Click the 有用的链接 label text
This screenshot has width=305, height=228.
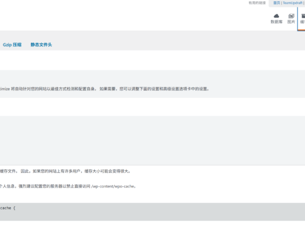257,3
